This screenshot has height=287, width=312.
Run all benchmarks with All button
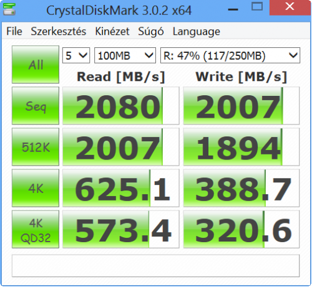36,65
